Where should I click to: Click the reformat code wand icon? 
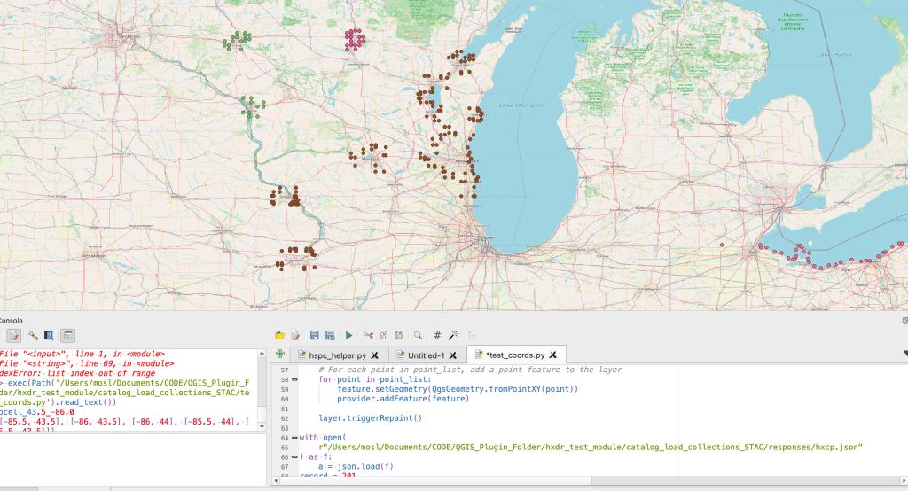coord(453,335)
